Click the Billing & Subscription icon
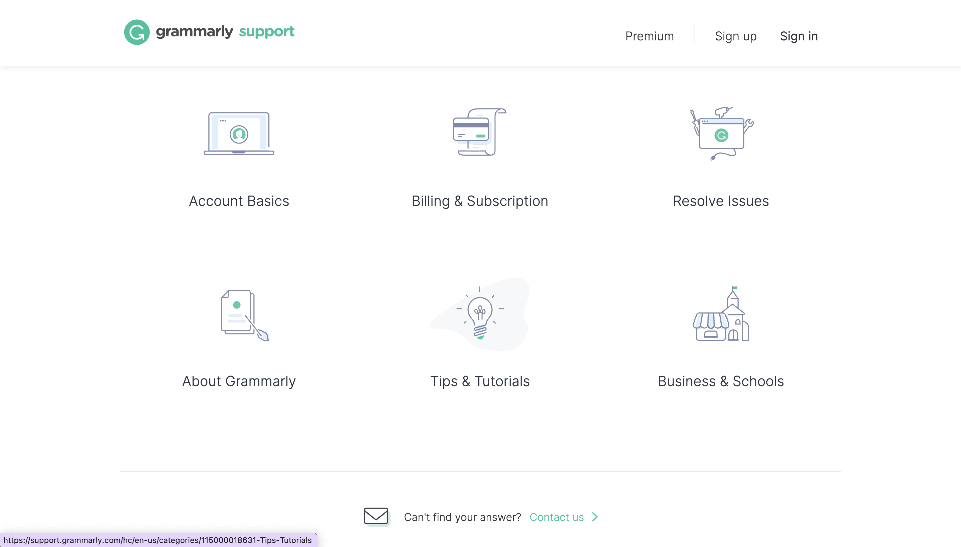961x547 pixels. 481,131
